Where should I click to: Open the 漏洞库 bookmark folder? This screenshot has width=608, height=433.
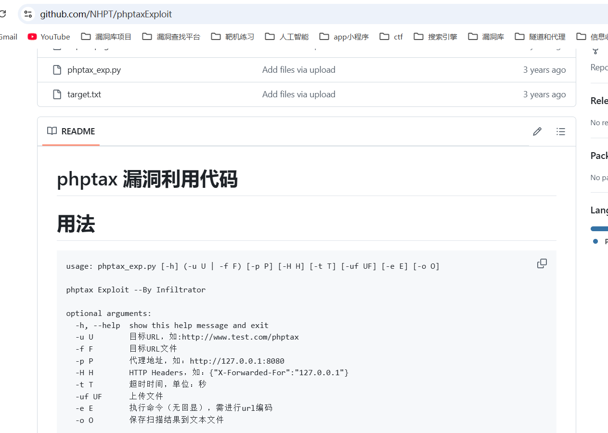point(486,37)
